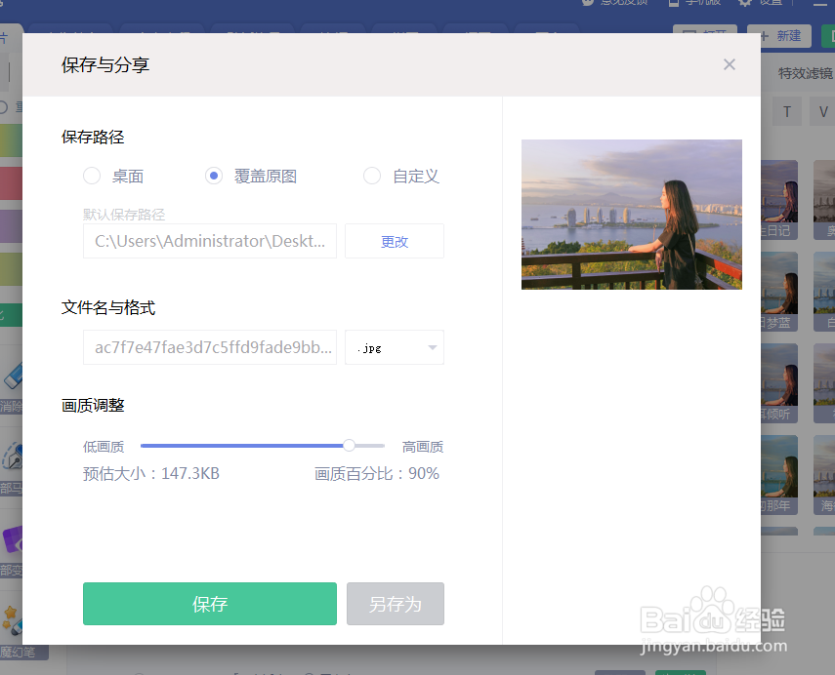The height and width of the screenshot is (675, 835).
Task: Select the 桌面 save path radio button
Action: [x=92, y=176]
